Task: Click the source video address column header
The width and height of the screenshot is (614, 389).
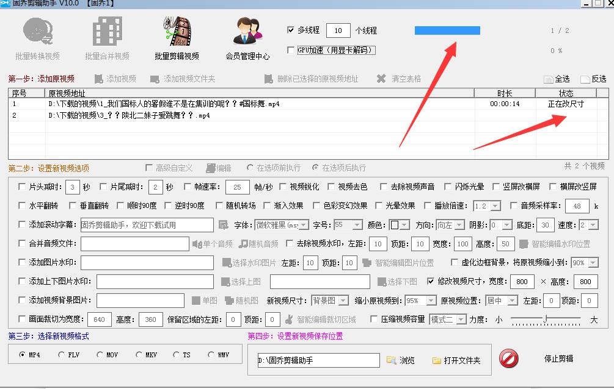Action: tap(259, 93)
